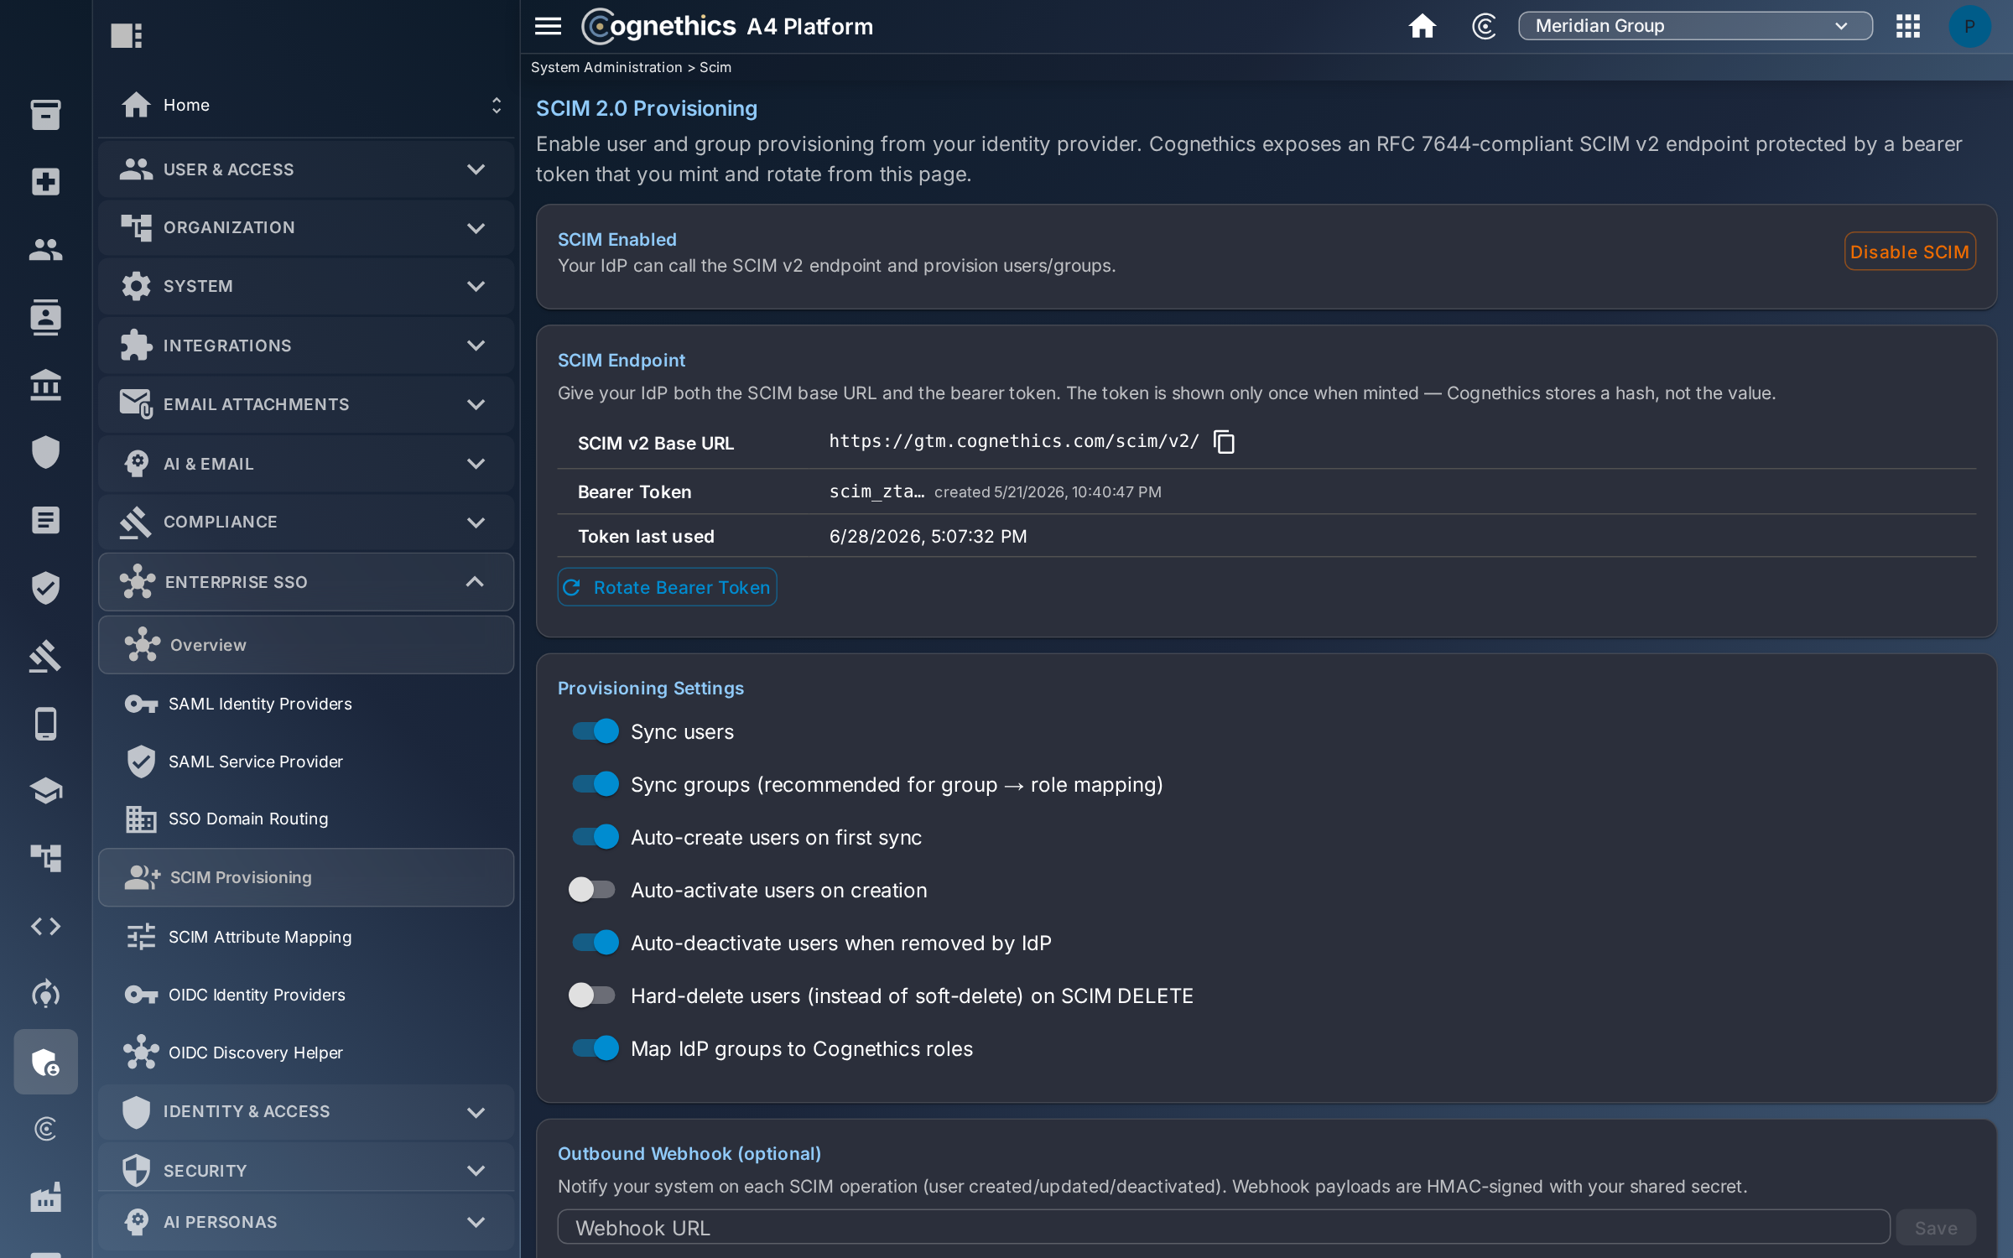The width and height of the screenshot is (2013, 1258).
Task: Click the webhook Save button
Action: (x=1936, y=1228)
